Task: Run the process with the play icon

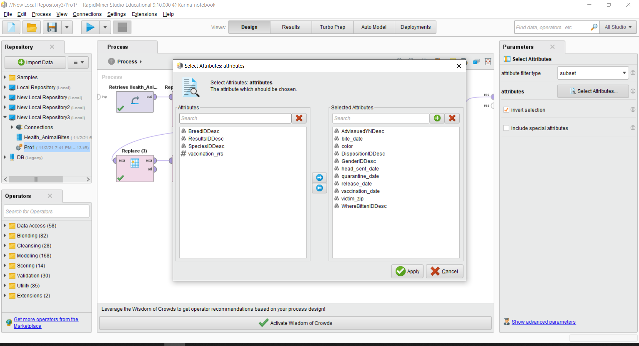Action: pos(90,27)
